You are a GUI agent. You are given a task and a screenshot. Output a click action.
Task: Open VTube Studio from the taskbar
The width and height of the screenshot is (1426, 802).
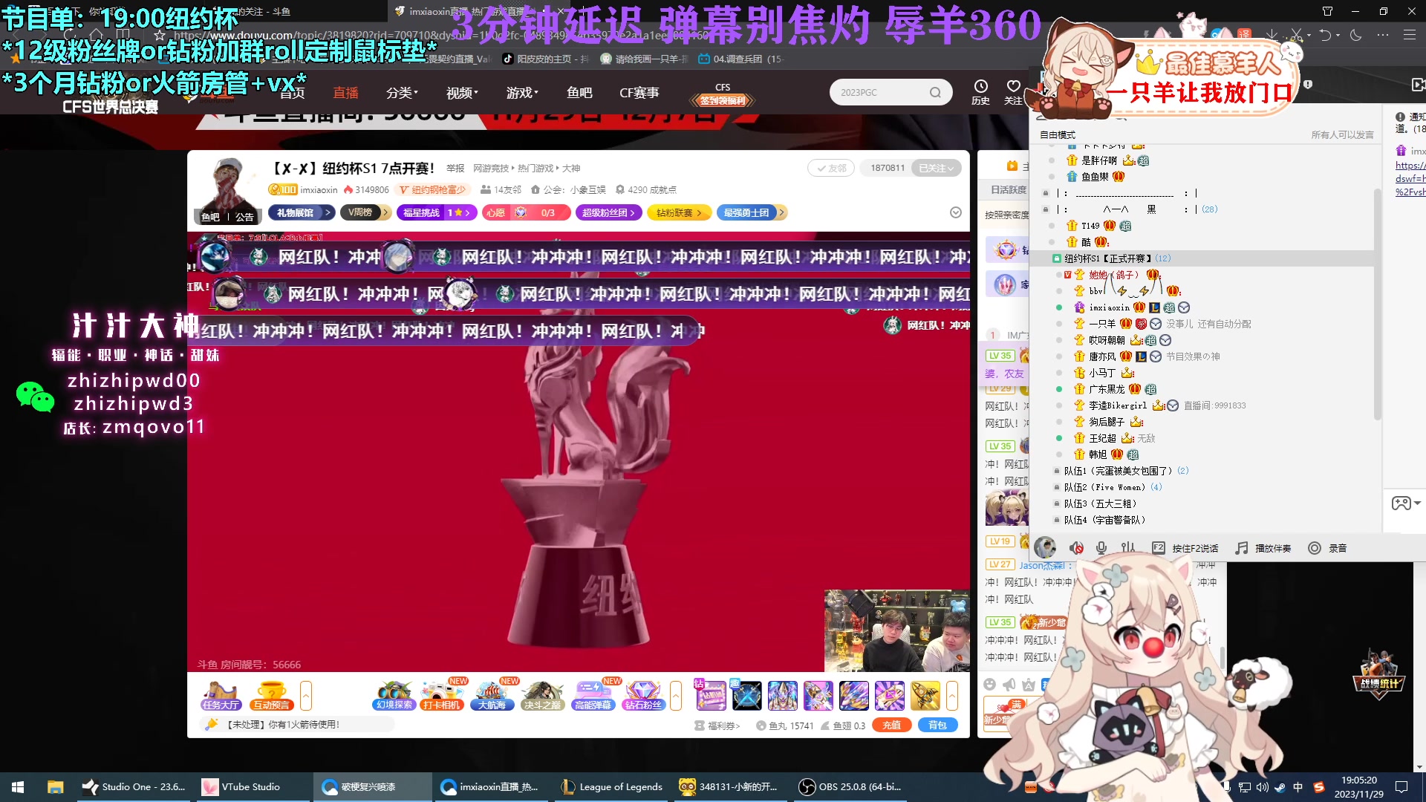[x=253, y=787]
